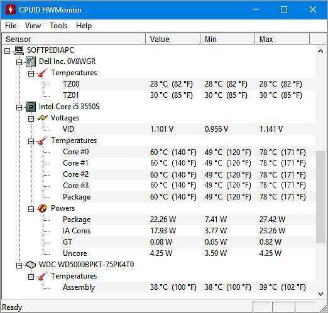Click the WDC hard drive icon
This screenshot has height=313, width=328.
(31, 265)
